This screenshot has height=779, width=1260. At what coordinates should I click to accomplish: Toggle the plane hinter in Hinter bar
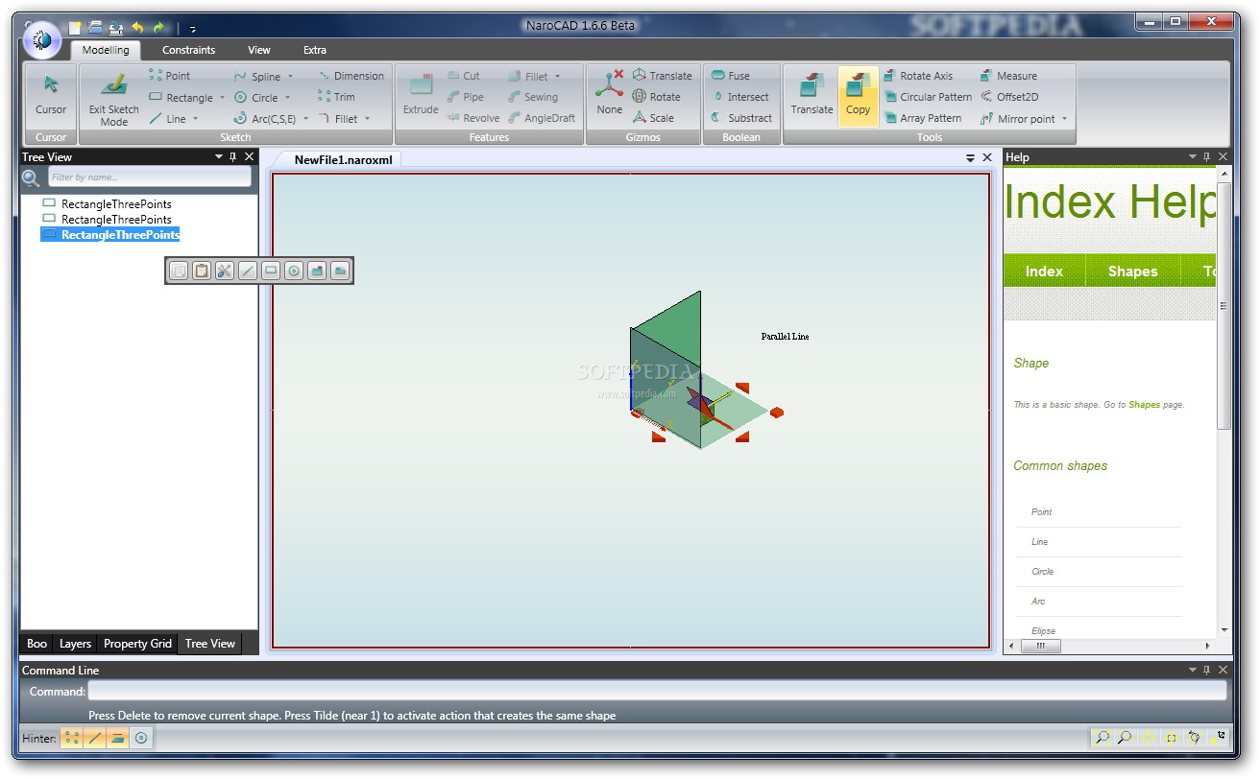pos(118,739)
